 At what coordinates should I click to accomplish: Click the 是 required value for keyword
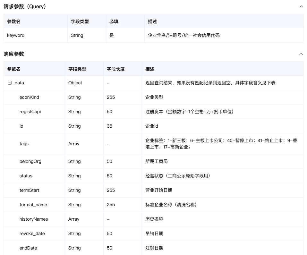[x=112, y=35]
